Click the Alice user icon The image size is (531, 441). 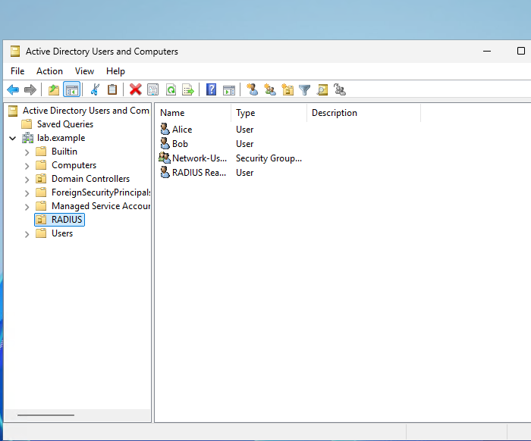[x=165, y=129]
